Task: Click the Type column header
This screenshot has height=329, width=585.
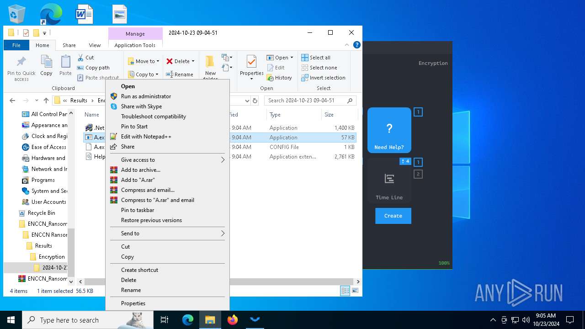Action: [294, 115]
